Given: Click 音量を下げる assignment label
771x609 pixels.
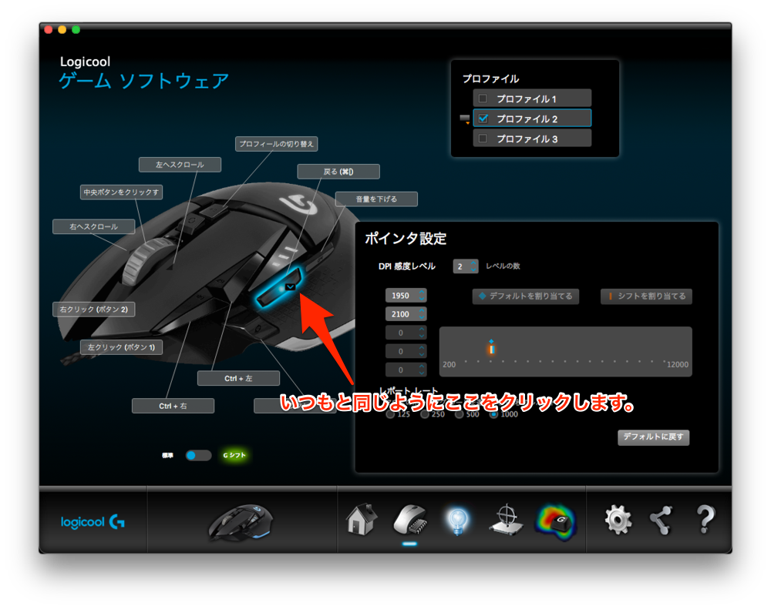Looking at the screenshot, I should tap(376, 199).
